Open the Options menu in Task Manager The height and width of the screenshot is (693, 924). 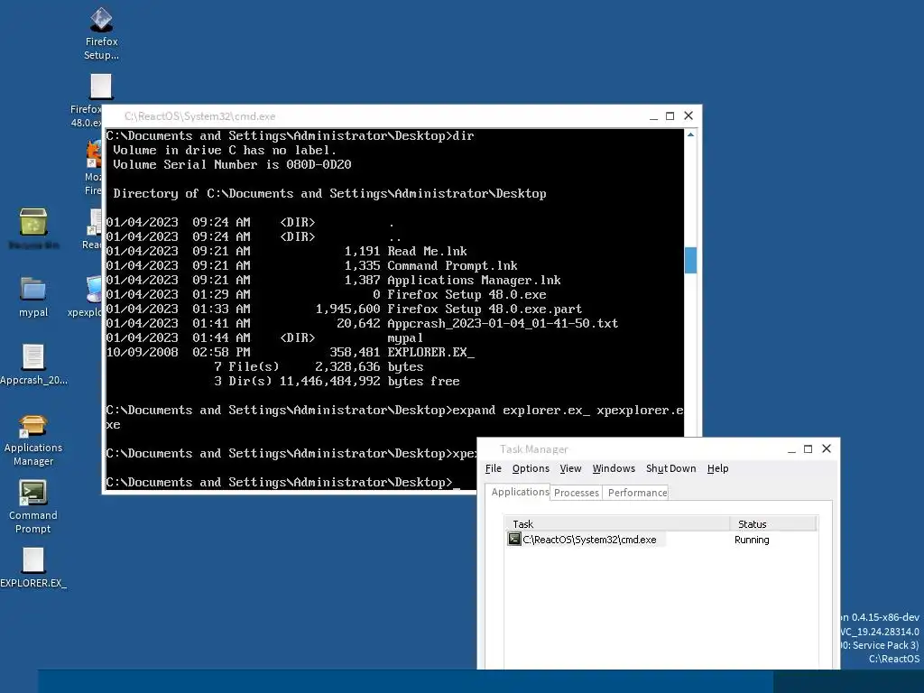point(531,468)
